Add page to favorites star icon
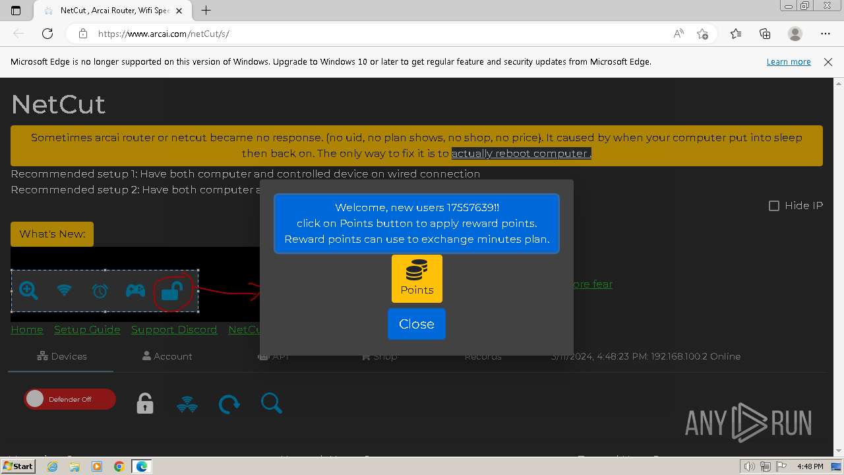The width and height of the screenshot is (844, 475). [702, 34]
